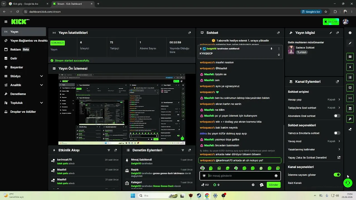Click pencil edit icon in right sidebar
This screenshot has width=356, height=200.
(350, 43)
